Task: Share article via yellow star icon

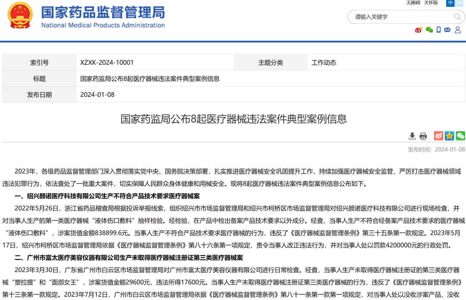Action: coord(449,136)
